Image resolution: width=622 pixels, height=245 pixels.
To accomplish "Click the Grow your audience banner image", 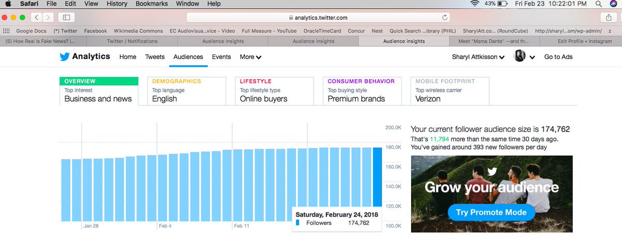I will [x=492, y=194].
